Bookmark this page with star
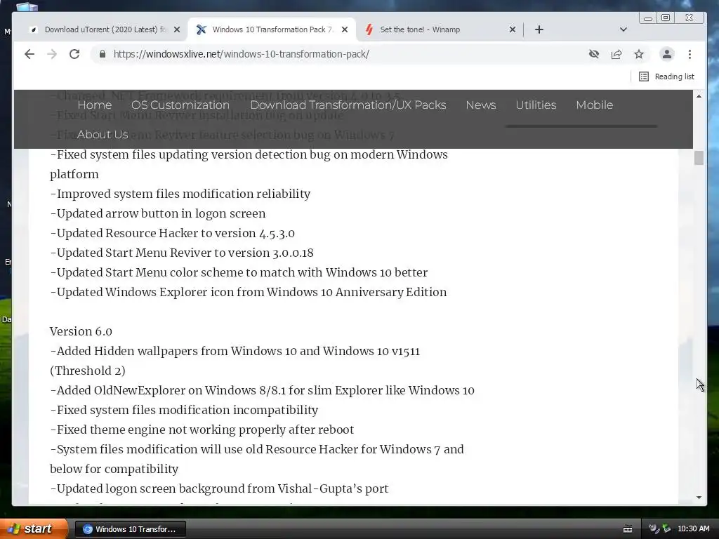This screenshot has width=719, height=539. 639,54
